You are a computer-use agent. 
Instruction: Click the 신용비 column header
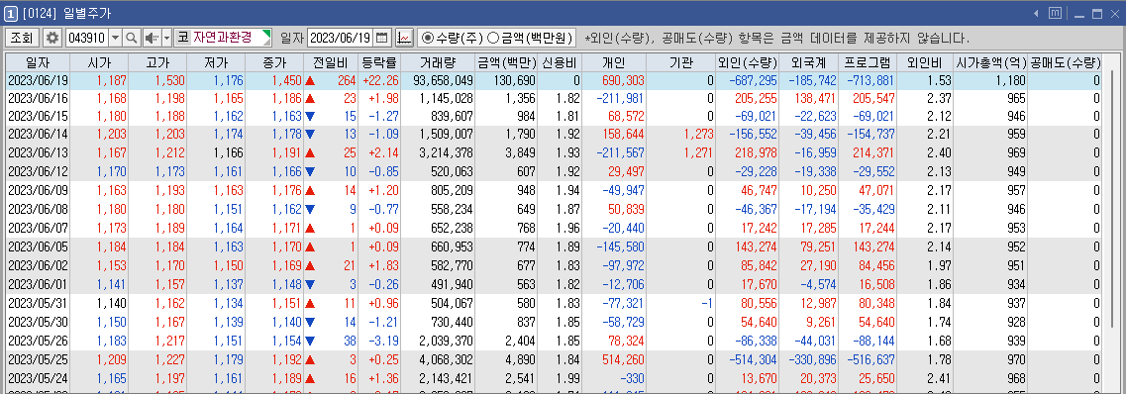coord(560,62)
